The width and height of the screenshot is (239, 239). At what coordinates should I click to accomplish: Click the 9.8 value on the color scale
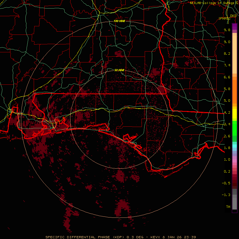(x=227, y=30)
